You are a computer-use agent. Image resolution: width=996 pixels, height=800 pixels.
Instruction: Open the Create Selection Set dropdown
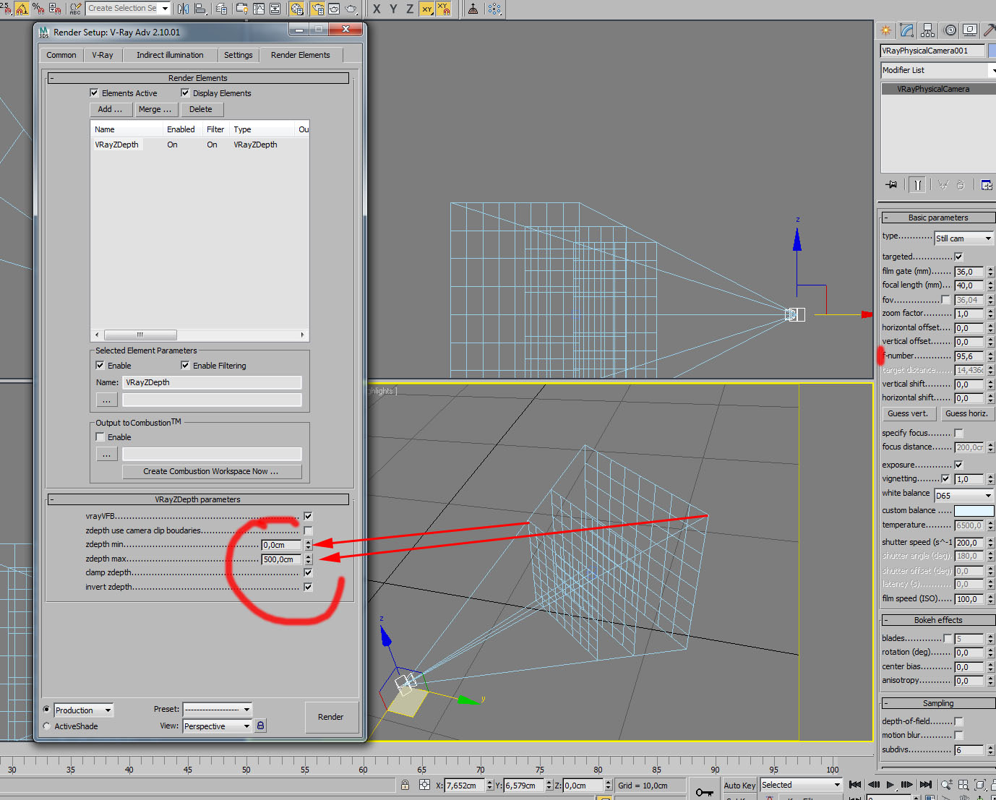tap(128, 8)
